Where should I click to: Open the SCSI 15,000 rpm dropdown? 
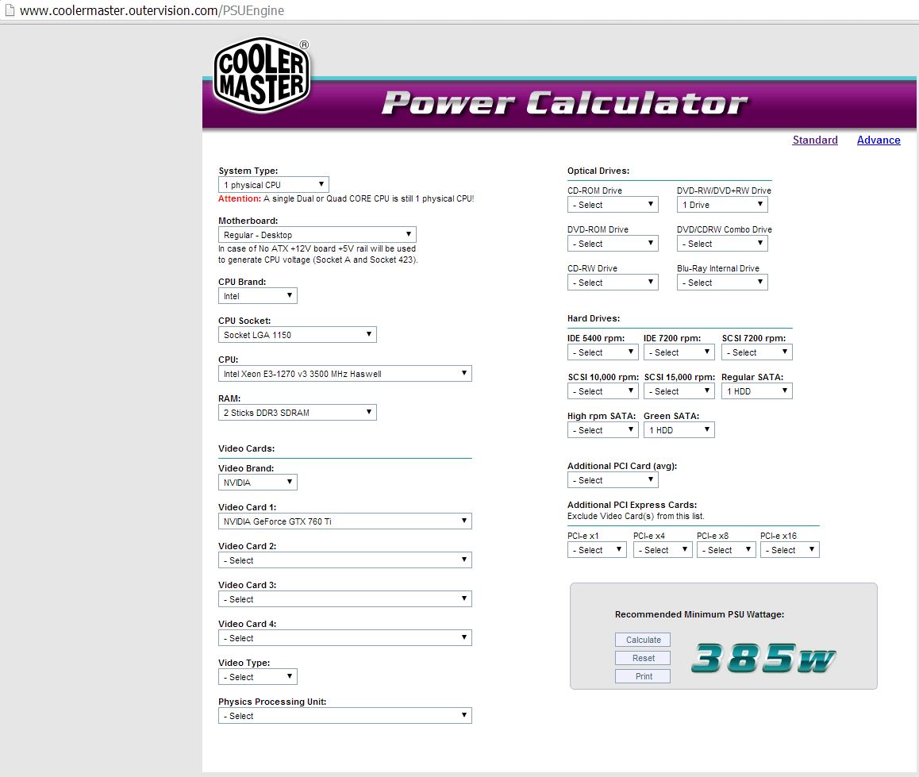pos(679,390)
